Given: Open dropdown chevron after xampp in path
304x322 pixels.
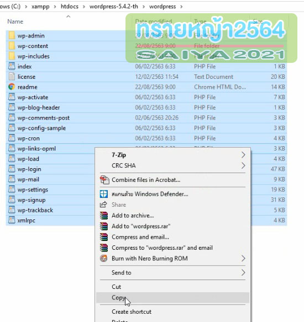Looking at the screenshot, I should click(x=55, y=7).
